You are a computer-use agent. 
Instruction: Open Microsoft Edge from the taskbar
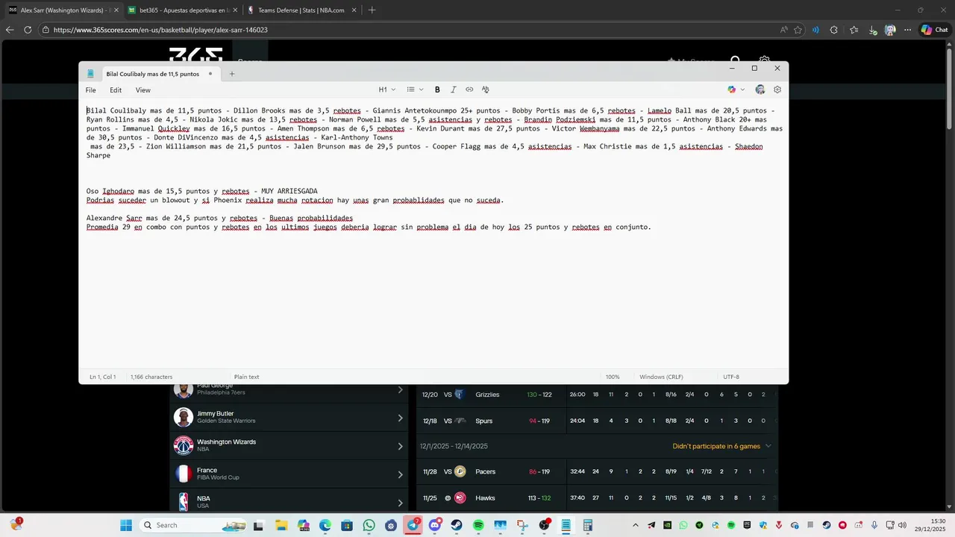click(325, 525)
